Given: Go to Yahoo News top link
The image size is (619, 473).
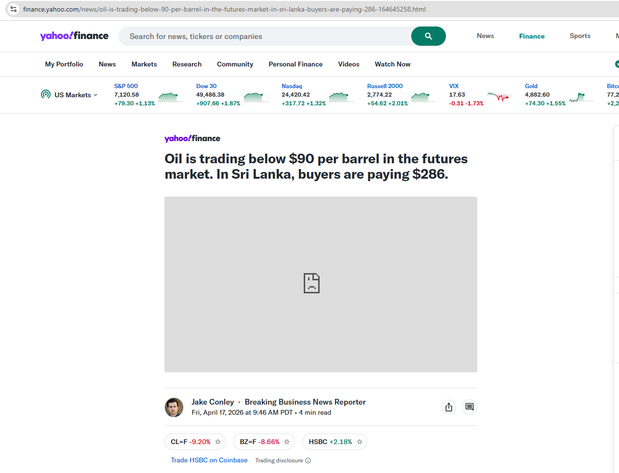Looking at the screenshot, I should 485,36.
